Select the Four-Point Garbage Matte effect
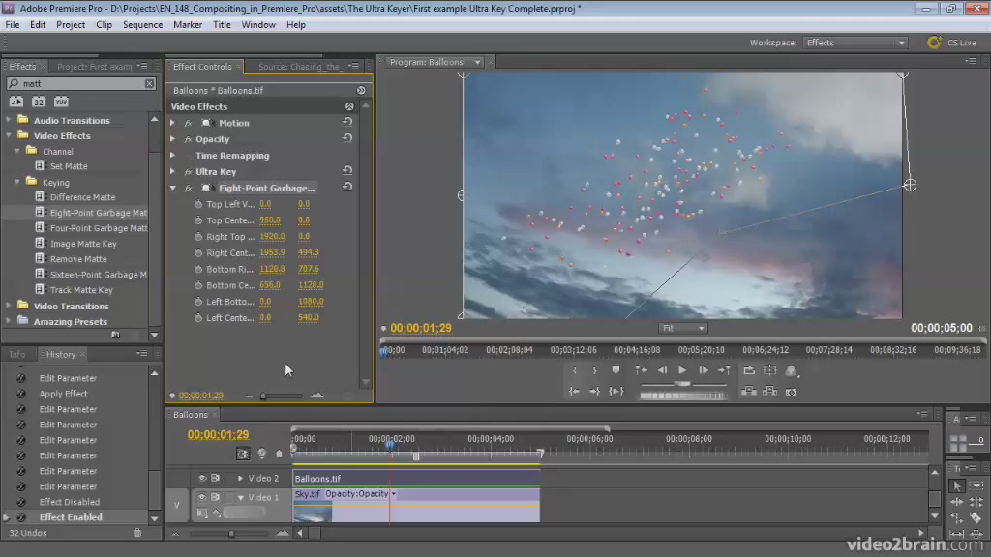Image resolution: width=991 pixels, height=557 pixels. pos(99,228)
